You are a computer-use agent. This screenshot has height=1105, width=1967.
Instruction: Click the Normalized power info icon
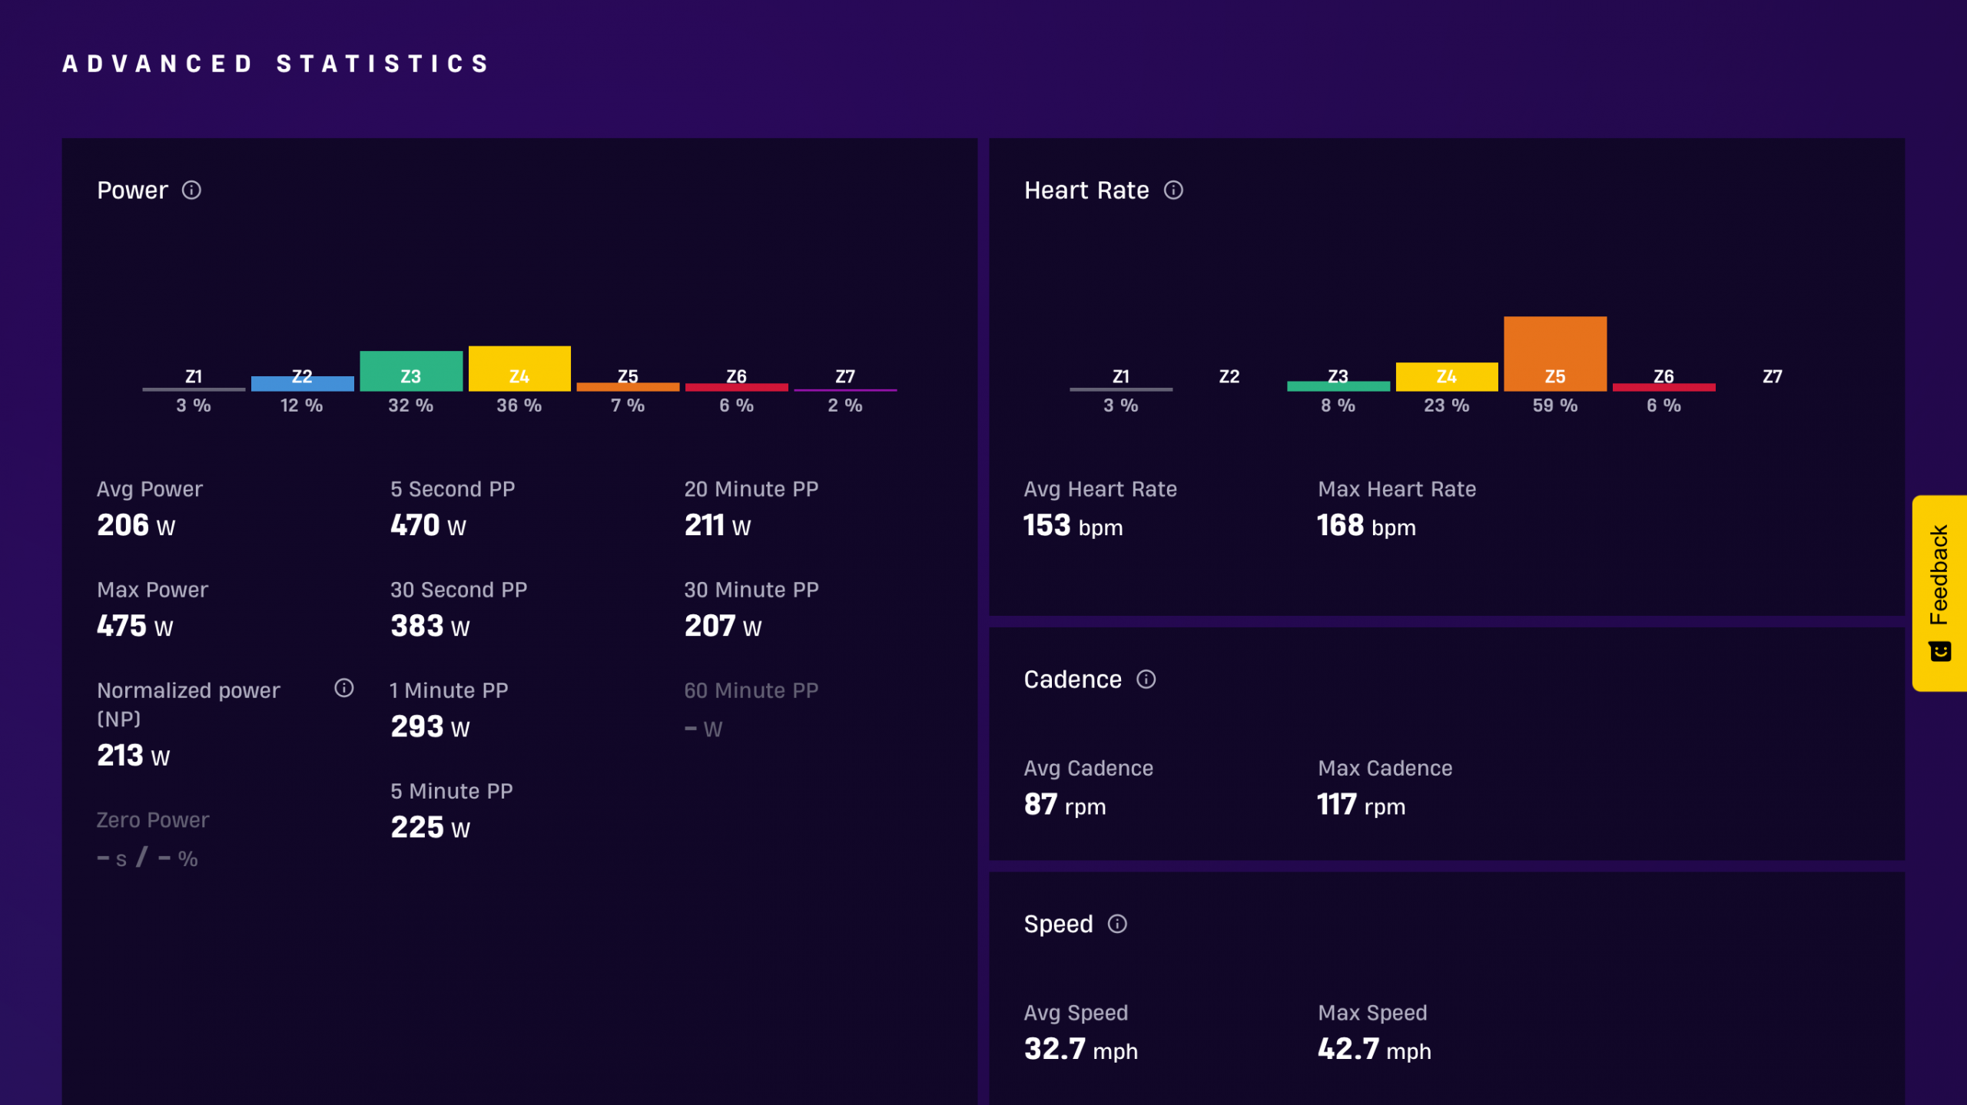pos(344,688)
